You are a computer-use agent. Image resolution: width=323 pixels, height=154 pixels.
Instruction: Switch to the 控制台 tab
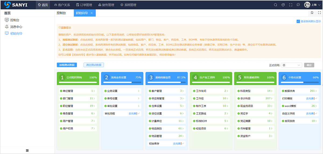[61, 13]
